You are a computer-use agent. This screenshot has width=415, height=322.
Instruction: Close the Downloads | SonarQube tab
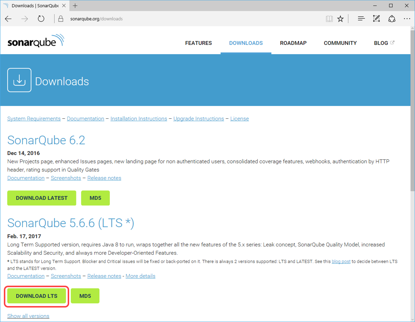point(64,6)
